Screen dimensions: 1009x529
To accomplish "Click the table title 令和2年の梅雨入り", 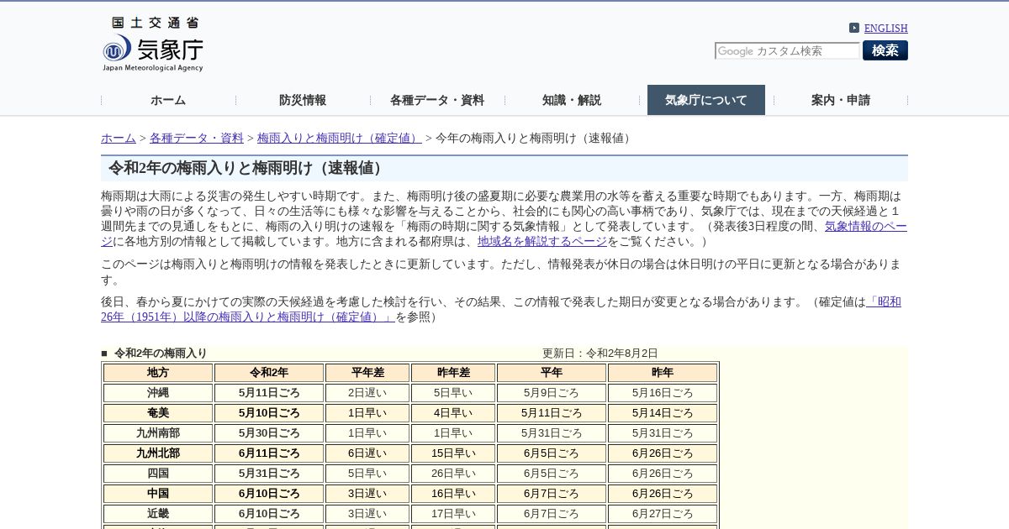I will [x=161, y=354].
